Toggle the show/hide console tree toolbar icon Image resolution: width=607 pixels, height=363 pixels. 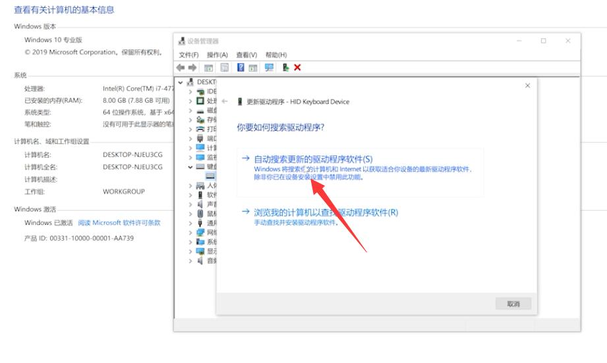(x=209, y=68)
